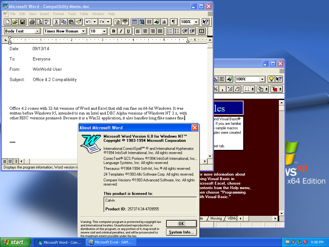The height and width of the screenshot is (247, 329).
Task: Copy selection using the Copy icon
Action: tap(64, 22)
